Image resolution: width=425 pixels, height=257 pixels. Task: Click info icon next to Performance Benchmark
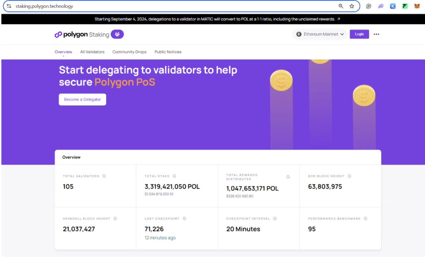click(366, 218)
